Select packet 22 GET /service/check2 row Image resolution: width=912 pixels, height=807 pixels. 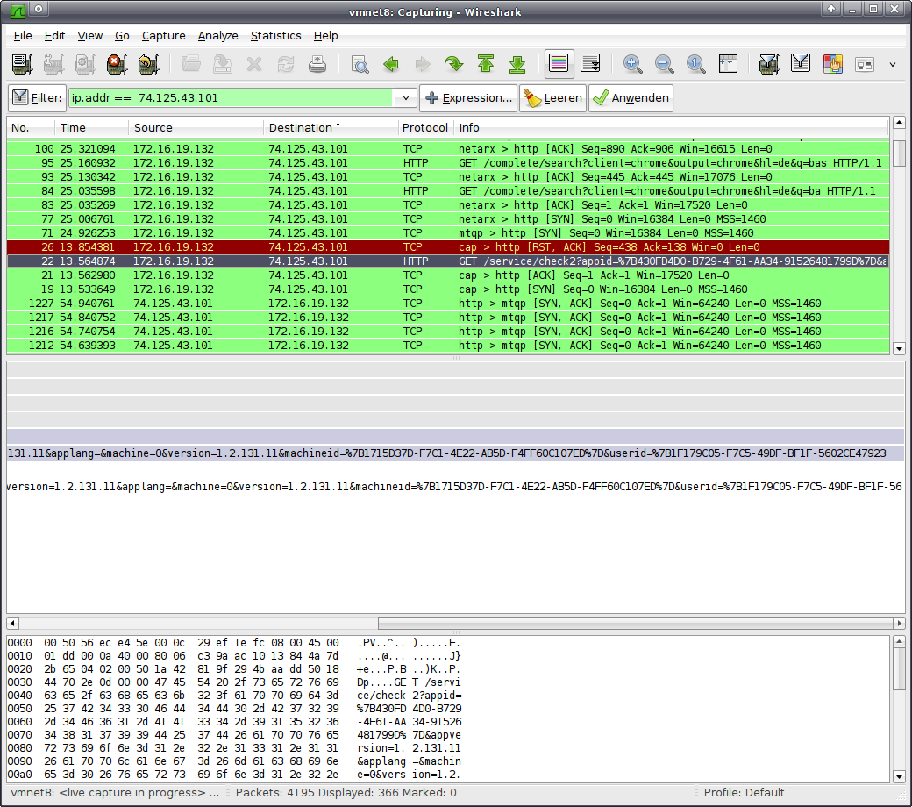[x=448, y=261]
